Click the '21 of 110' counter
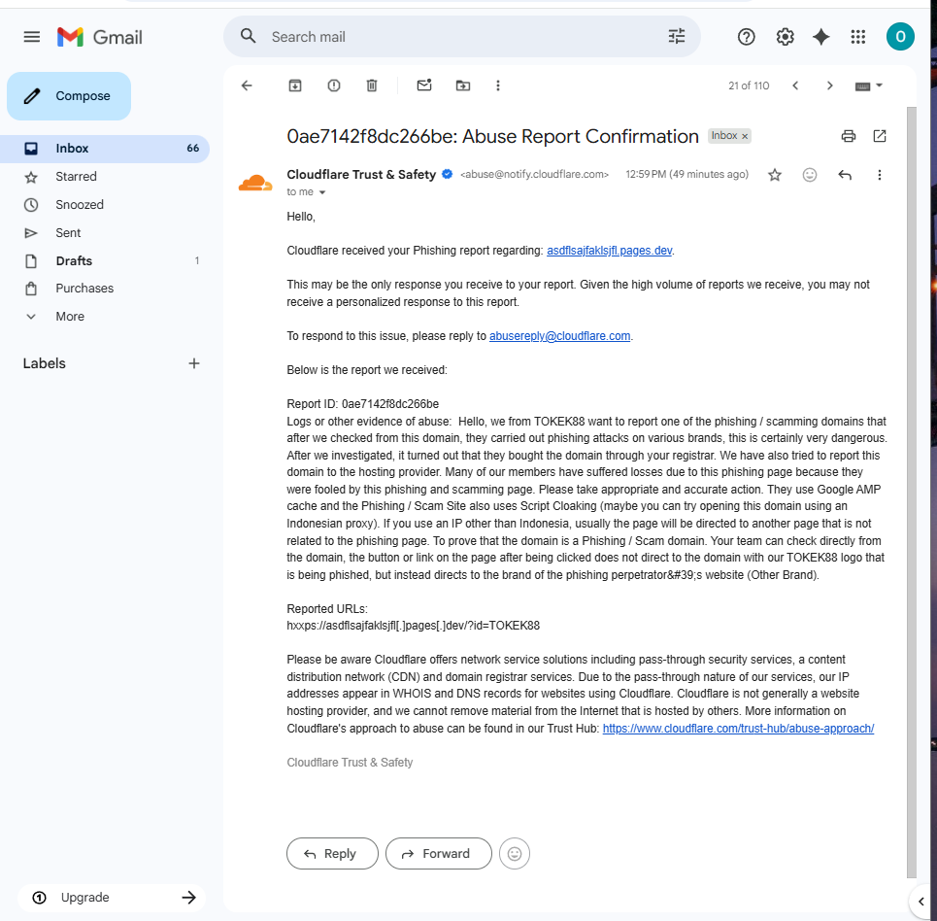 (749, 85)
